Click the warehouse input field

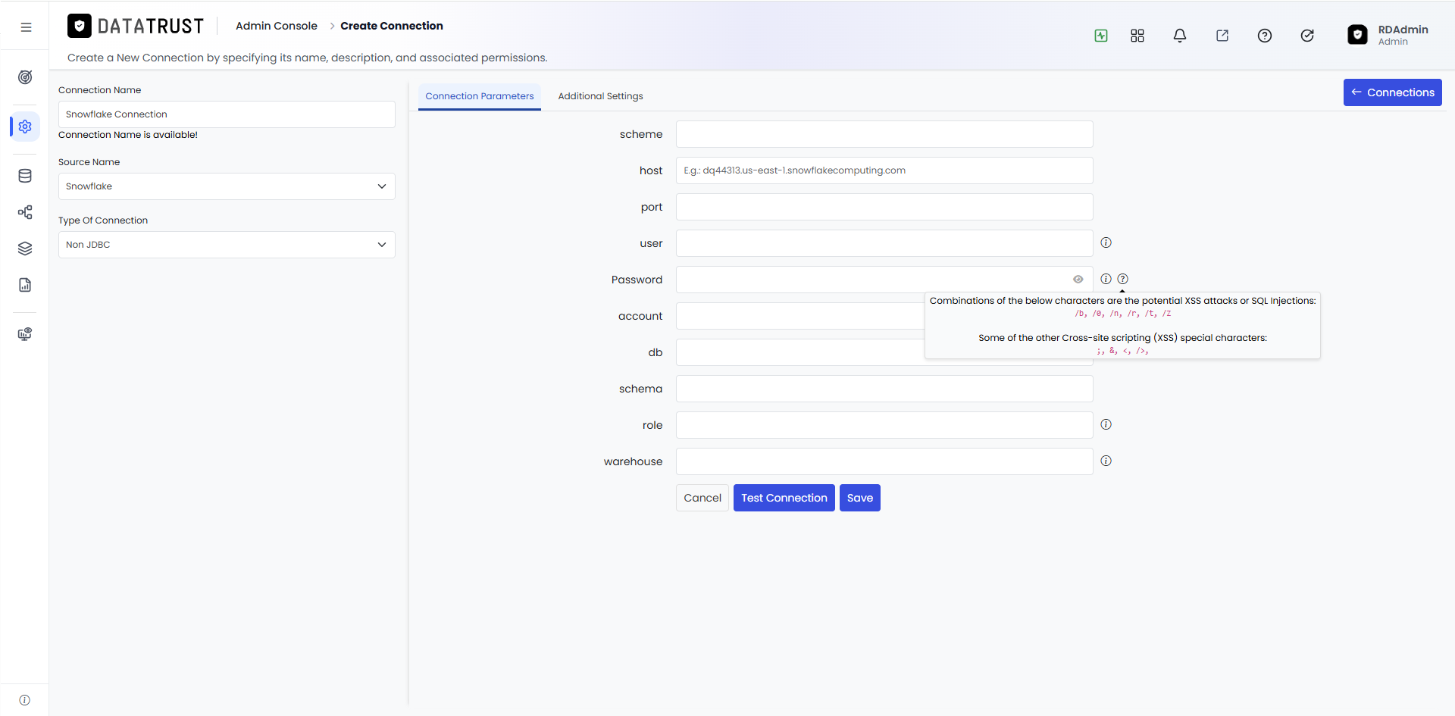(884, 461)
